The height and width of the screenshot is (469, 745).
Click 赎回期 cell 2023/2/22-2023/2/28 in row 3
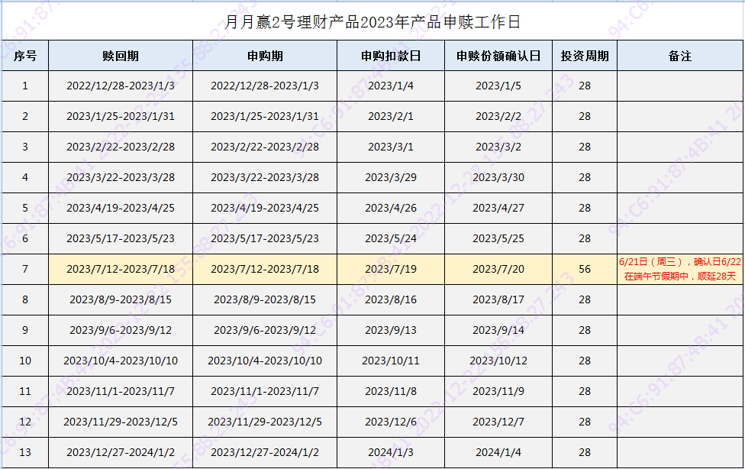pyautogui.click(x=121, y=147)
